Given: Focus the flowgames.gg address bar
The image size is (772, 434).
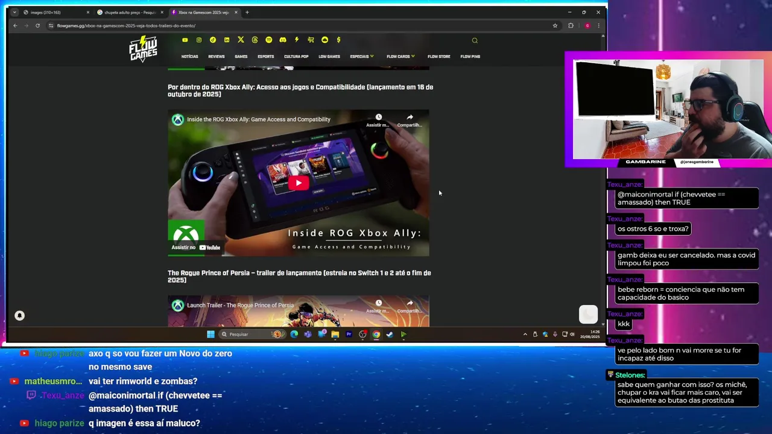Looking at the screenshot, I should pyautogui.click(x=302, y=25).
